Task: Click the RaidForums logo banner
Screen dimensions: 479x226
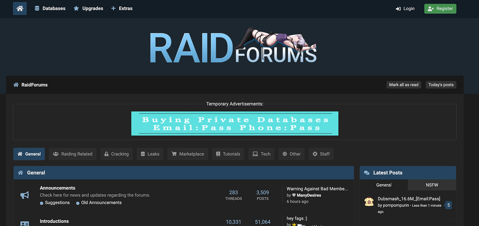Action: click(x=233, y=45)
